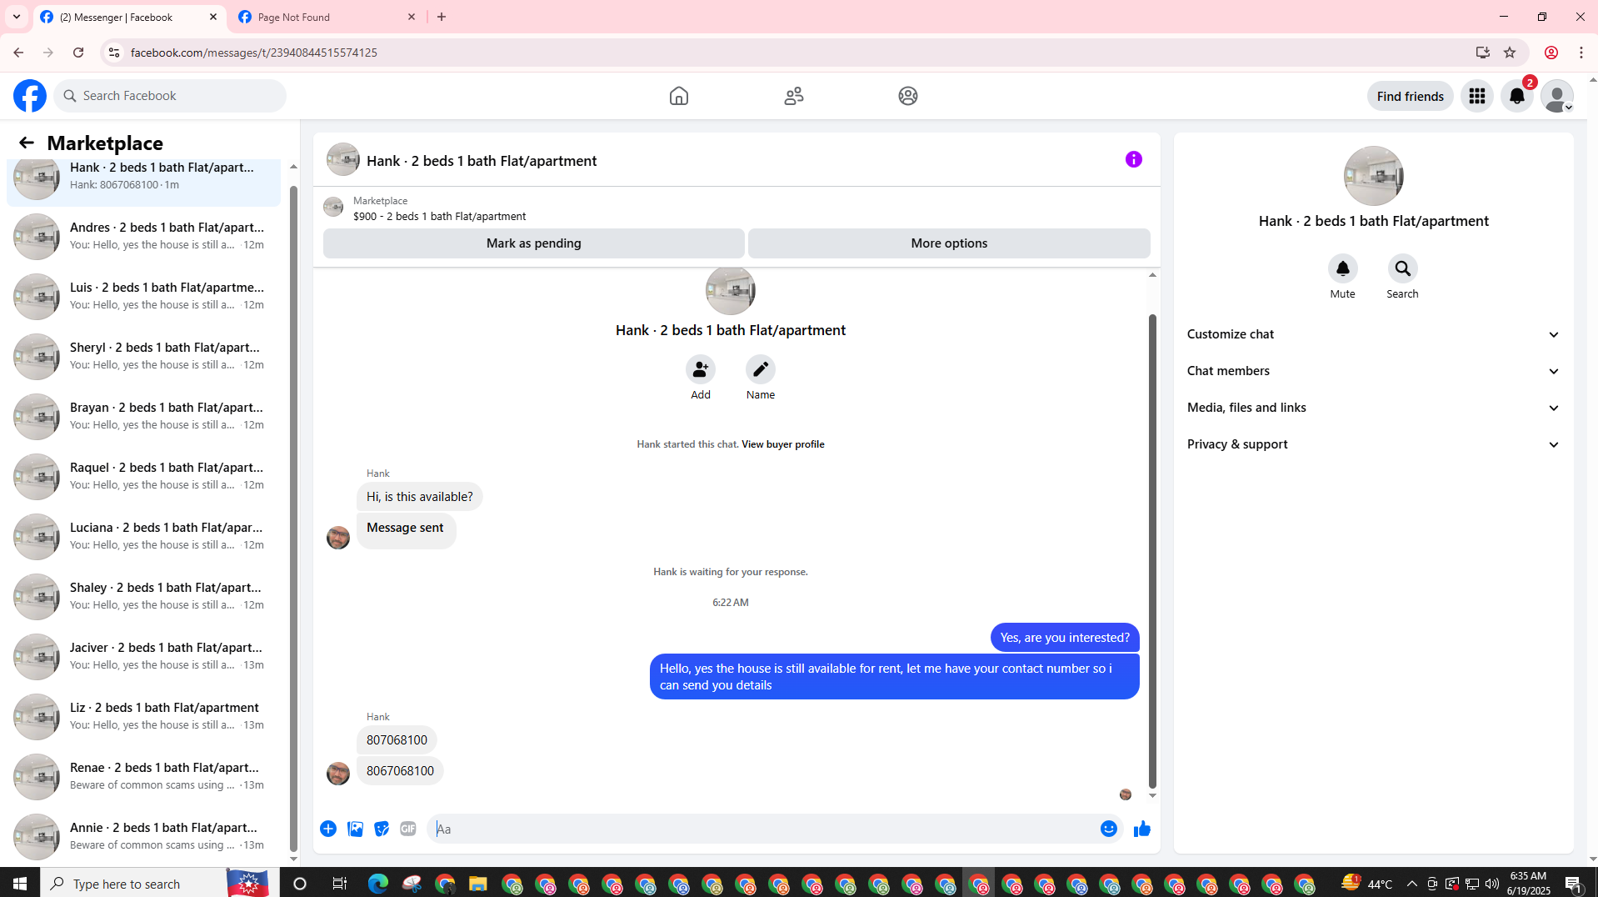Open Windows Start menu
Viewport: 1598px width, 897px height.
point(20,884)
